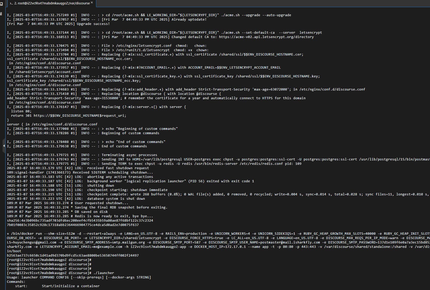The image size is (430, 290).
Task: Close the /var/discourse terminal tab
Action: coord(92,3)
